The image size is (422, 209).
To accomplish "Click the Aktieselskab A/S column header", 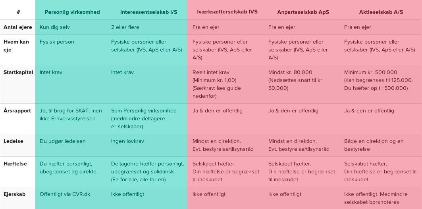I will point(381,12).
